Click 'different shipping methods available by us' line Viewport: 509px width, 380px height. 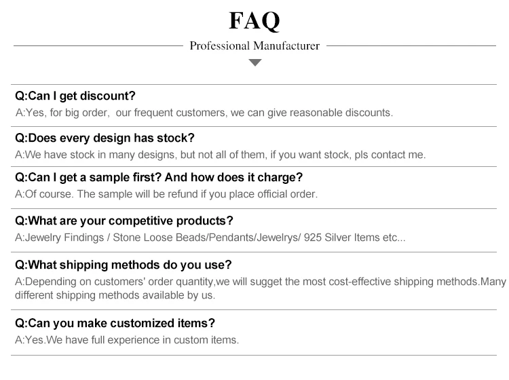[x=115, y=295]
